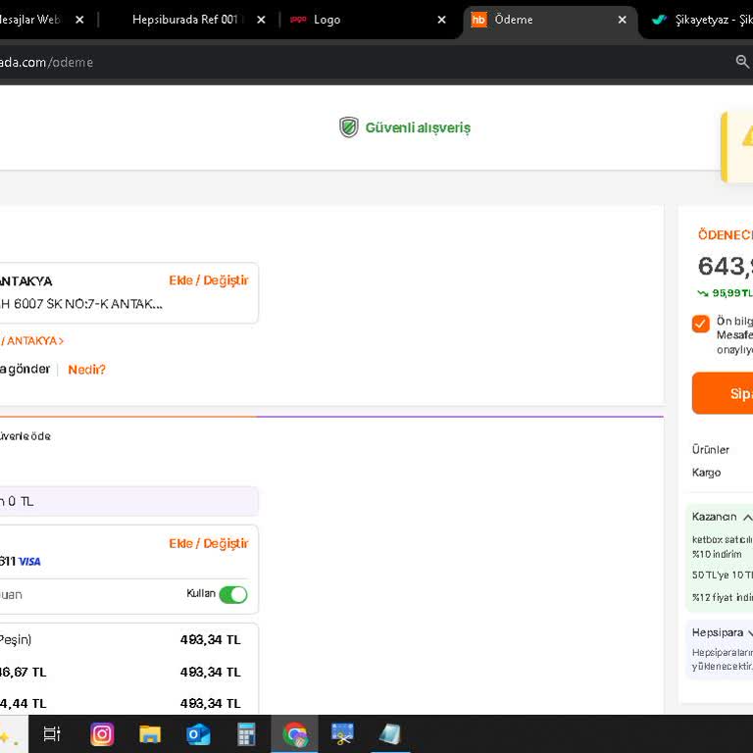Expand the Hepsipara section

tap(749, 633)
